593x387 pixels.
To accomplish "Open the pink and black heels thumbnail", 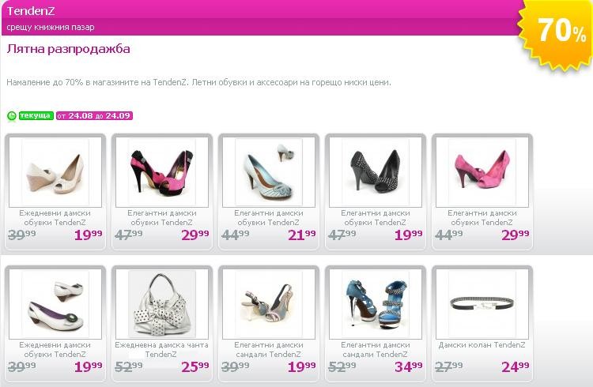I will [162, 172].
